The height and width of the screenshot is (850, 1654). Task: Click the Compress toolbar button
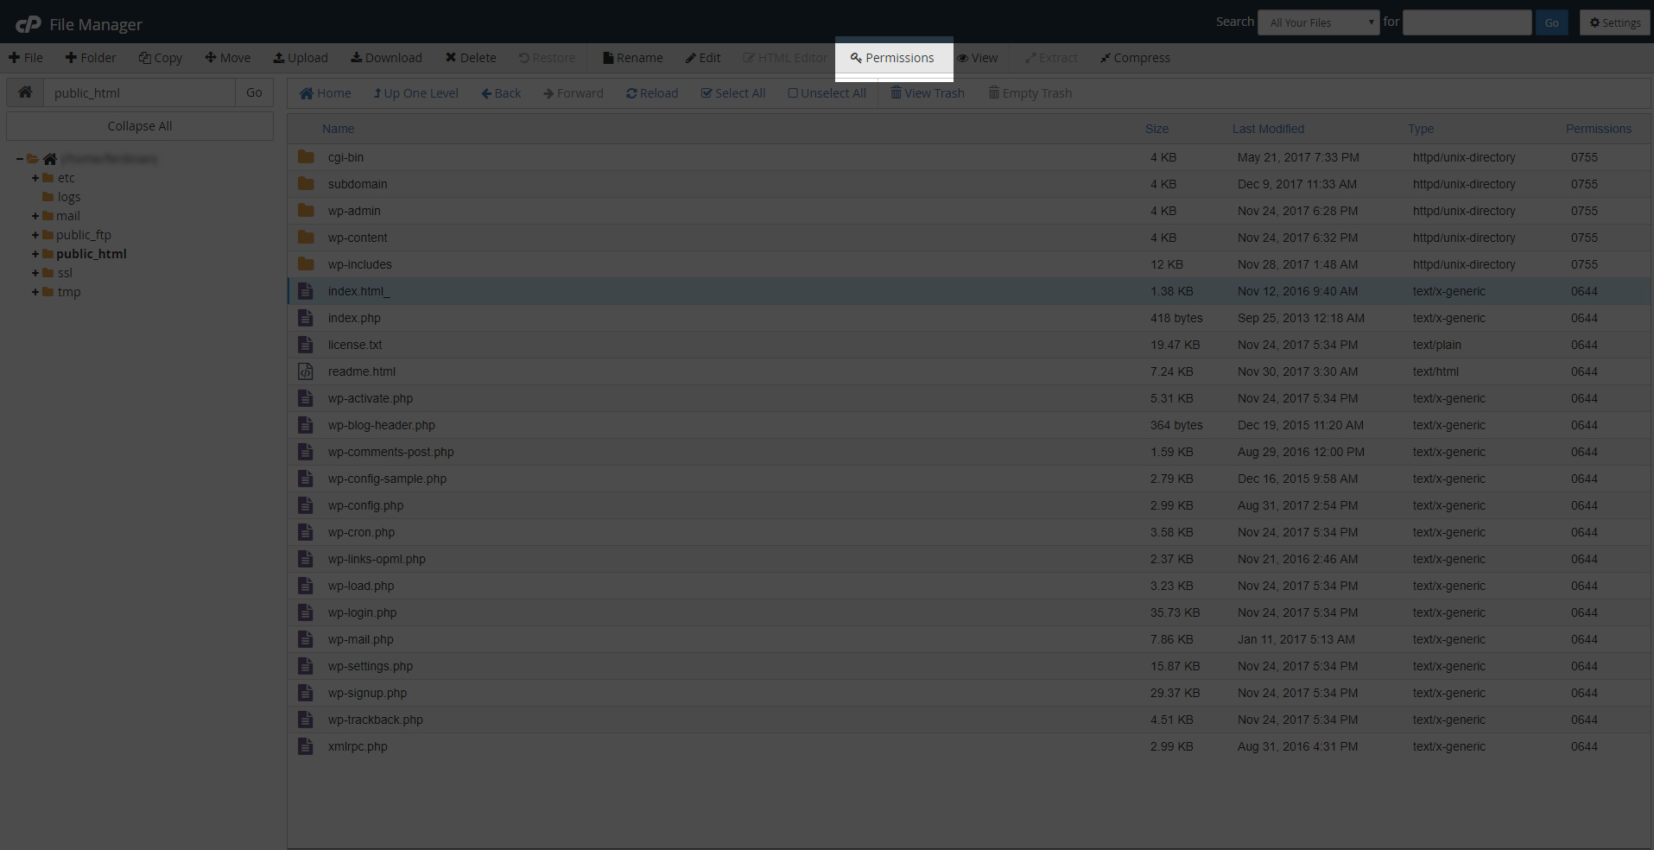click(x=1135, y=58)
